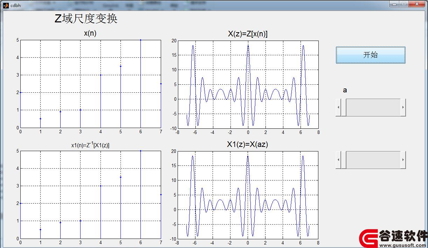The height and width of the screenshot is (248, 428).
Task: Close the cdbh window
Action: click(x=417, y=4)
